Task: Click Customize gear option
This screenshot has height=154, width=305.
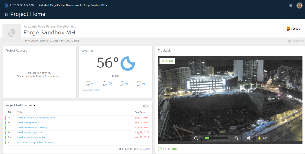Action: point(296,41)
